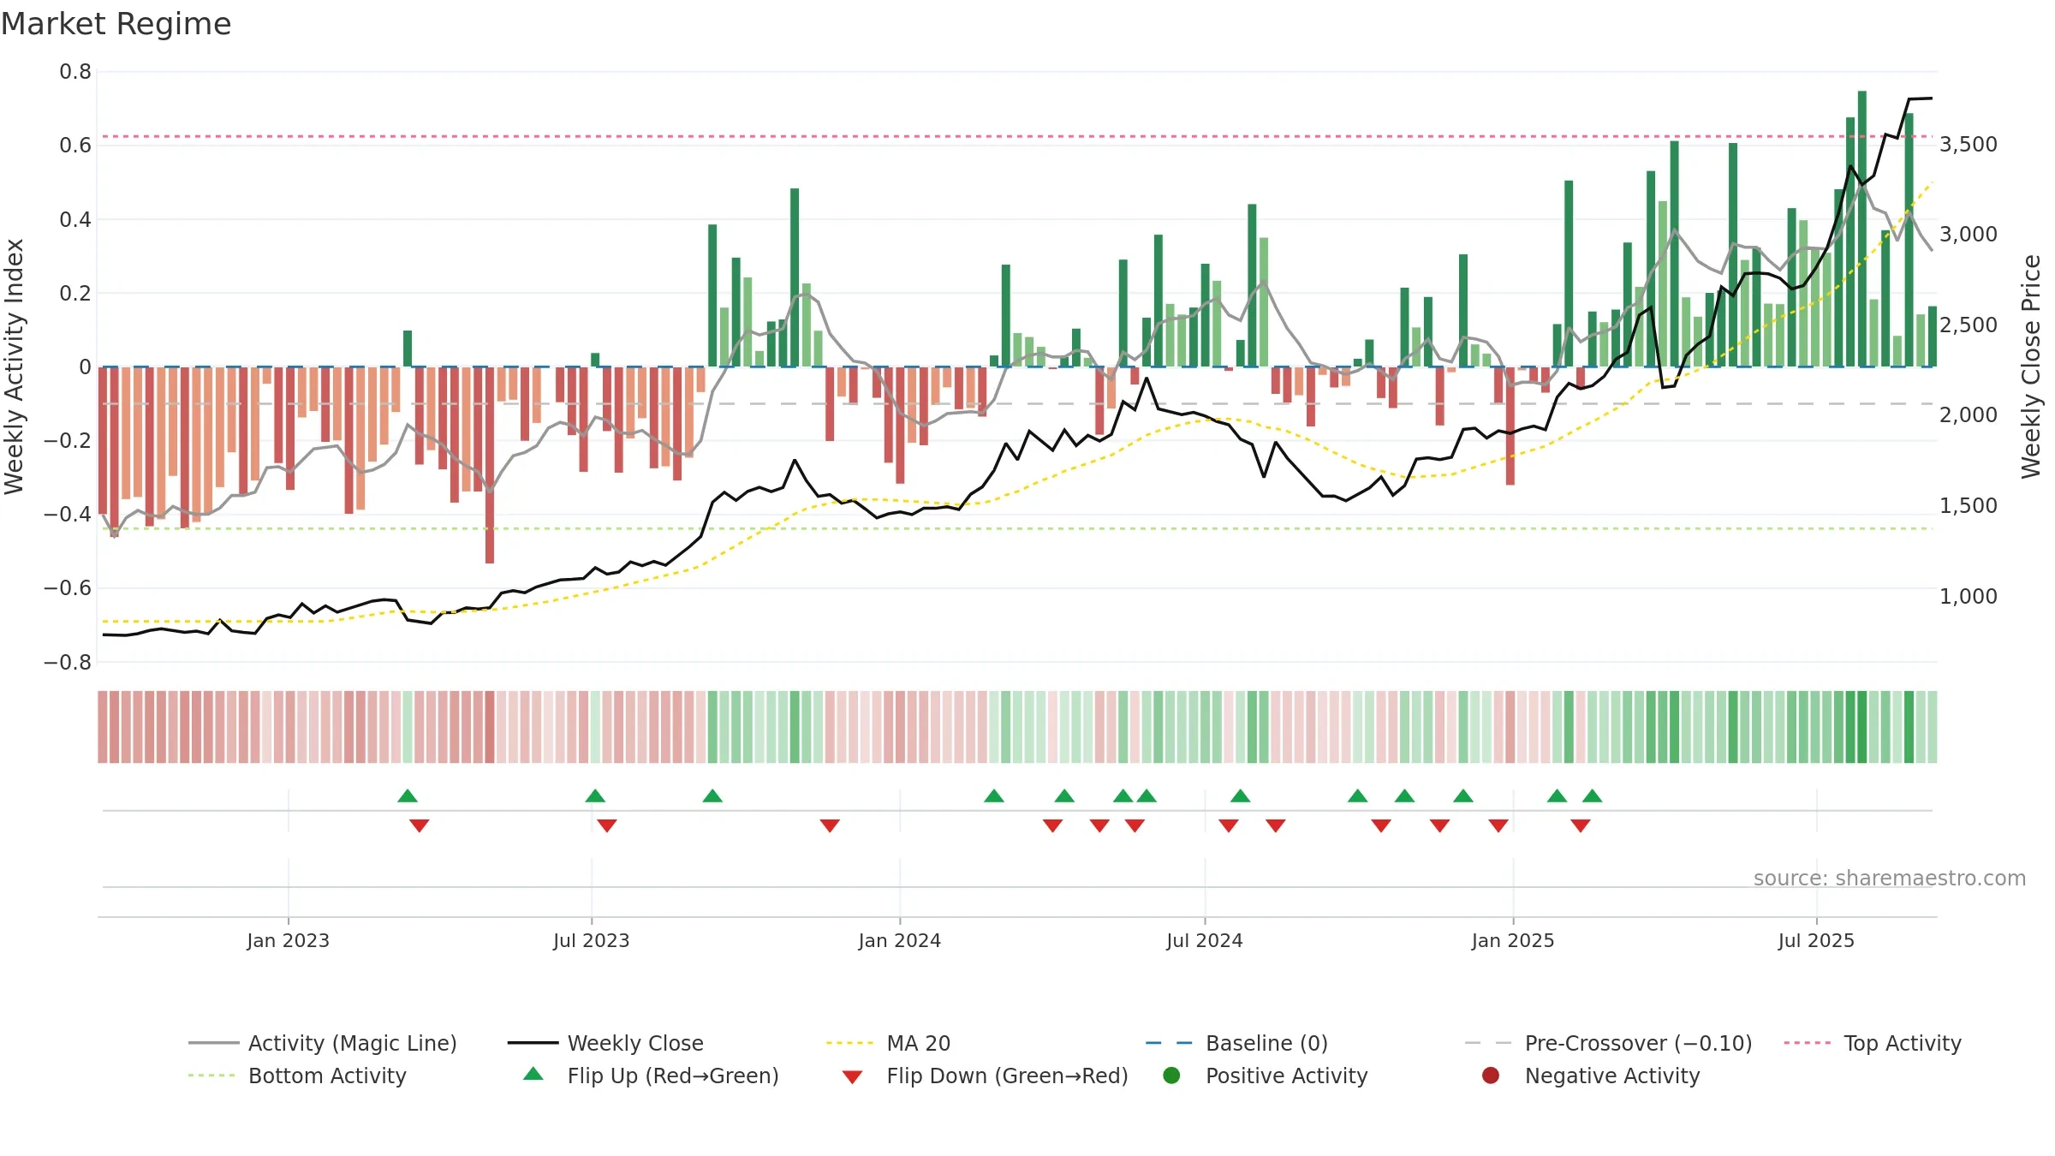Toggle the Flip Down (Green→Red) legend entry
This screenshot has height=1156, width=2055.
[x=985, y=1076]
